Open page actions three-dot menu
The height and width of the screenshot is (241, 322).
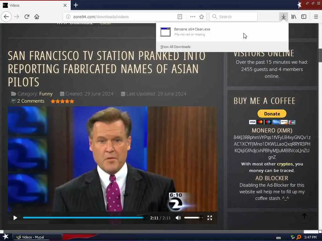[x=193, y=17]
